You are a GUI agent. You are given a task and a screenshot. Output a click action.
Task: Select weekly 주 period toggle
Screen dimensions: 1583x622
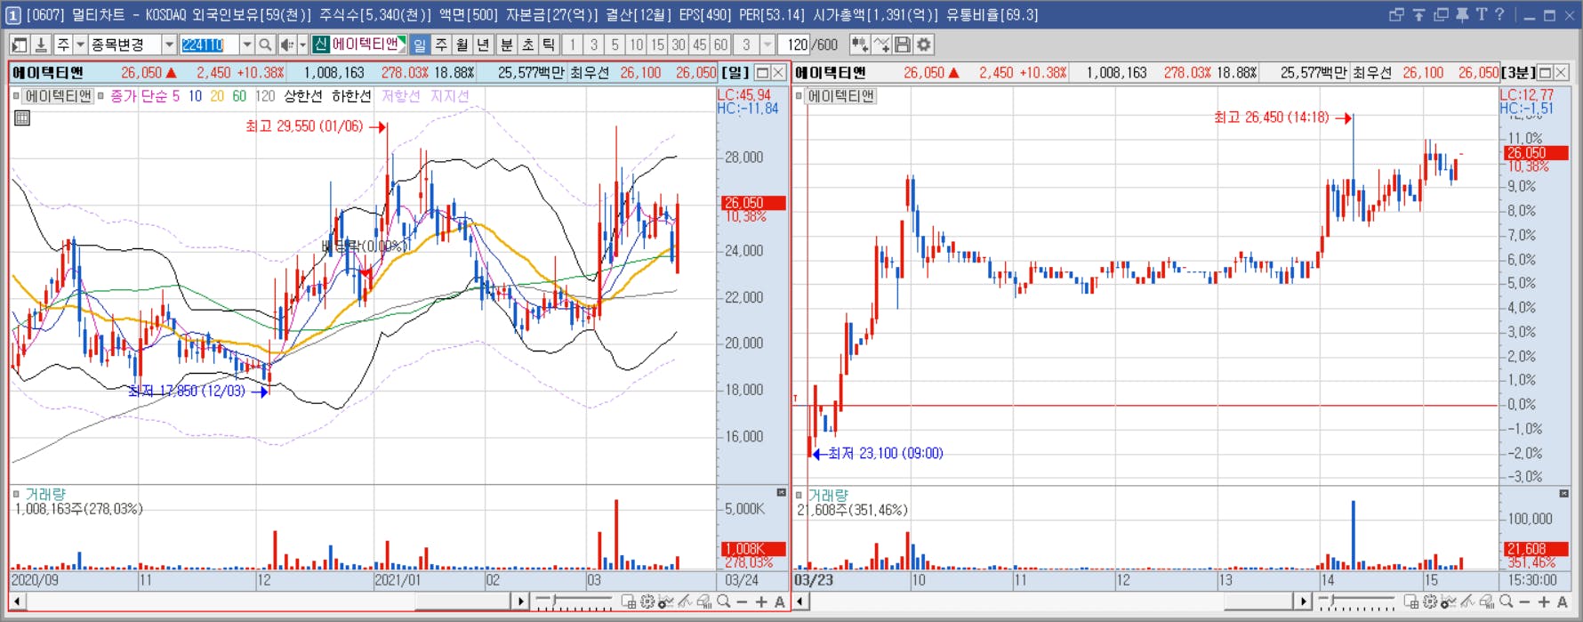[441, 44]
